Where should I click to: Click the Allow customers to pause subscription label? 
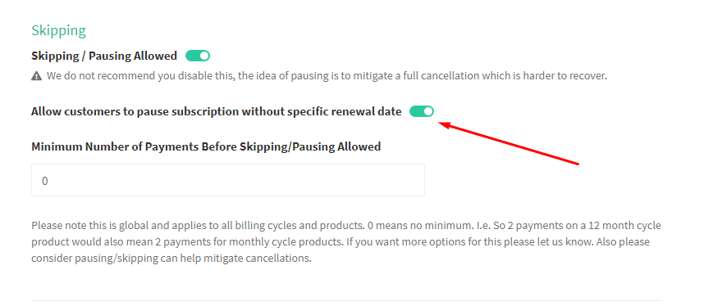[x=217, y=111]
